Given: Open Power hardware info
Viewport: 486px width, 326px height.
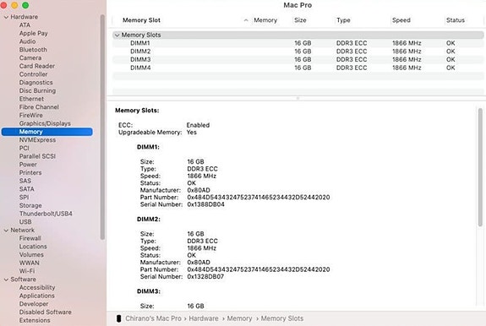Looking at the screenshot, I should (x=28, y=165).
